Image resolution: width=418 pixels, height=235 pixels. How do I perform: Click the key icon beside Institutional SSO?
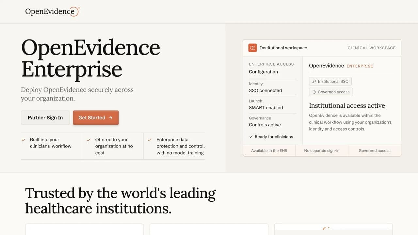click(314, 81)
